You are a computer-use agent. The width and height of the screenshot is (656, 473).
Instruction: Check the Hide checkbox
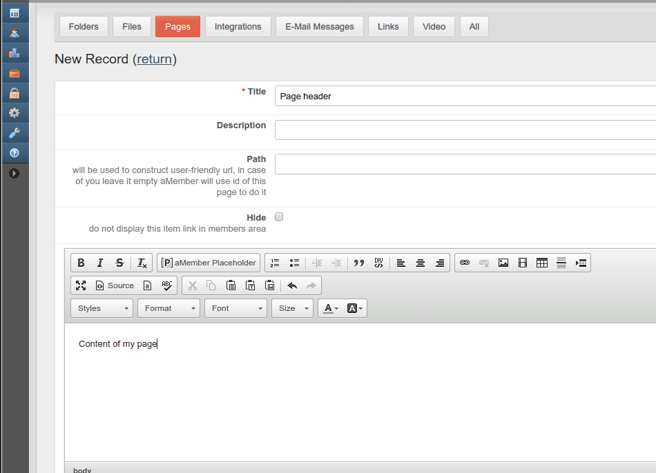click(x=279, y=217)
